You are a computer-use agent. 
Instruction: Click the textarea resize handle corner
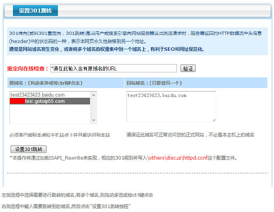coord(214,120)
